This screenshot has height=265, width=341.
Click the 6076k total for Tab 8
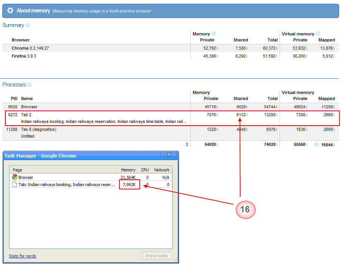pos(272,129)
